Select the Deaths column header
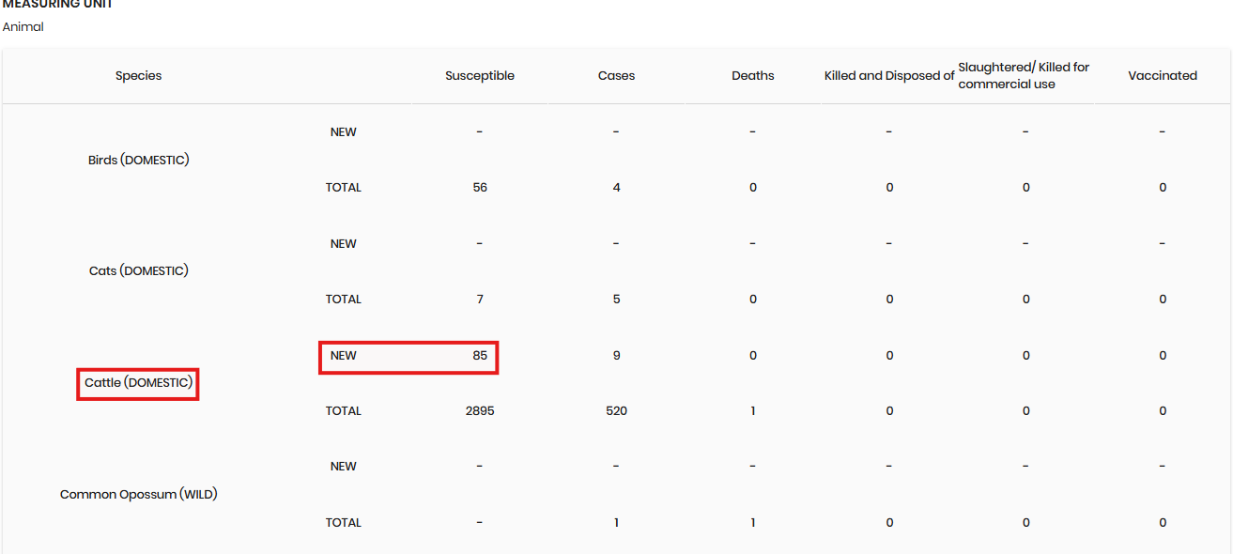 [752, 76]
